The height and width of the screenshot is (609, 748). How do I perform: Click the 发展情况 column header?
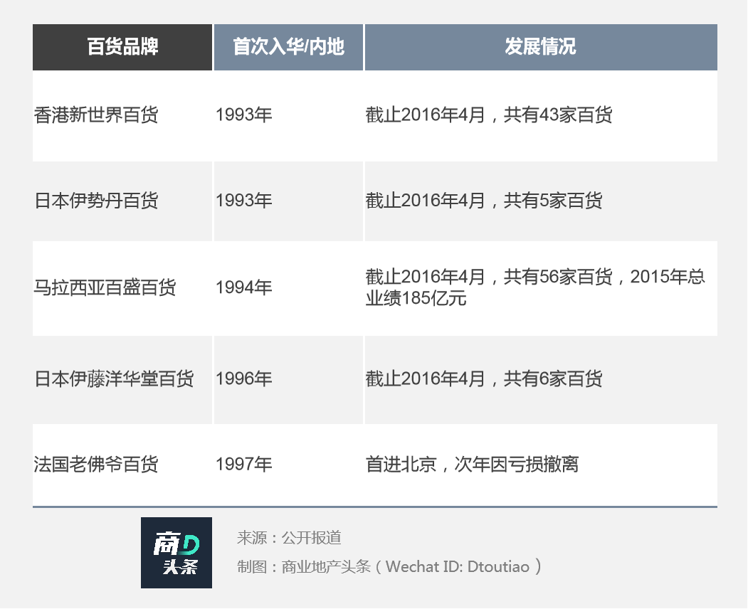pyautogui.click(x=541, y=47)
